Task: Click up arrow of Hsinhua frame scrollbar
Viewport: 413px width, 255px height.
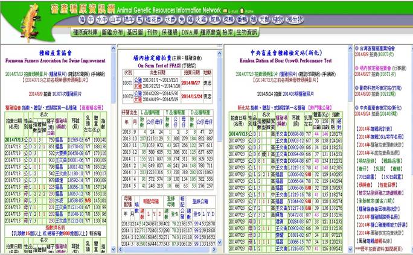Action: (x=350, y=48)
